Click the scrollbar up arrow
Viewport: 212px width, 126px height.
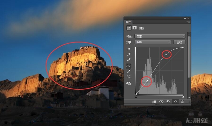coord(189,34)
